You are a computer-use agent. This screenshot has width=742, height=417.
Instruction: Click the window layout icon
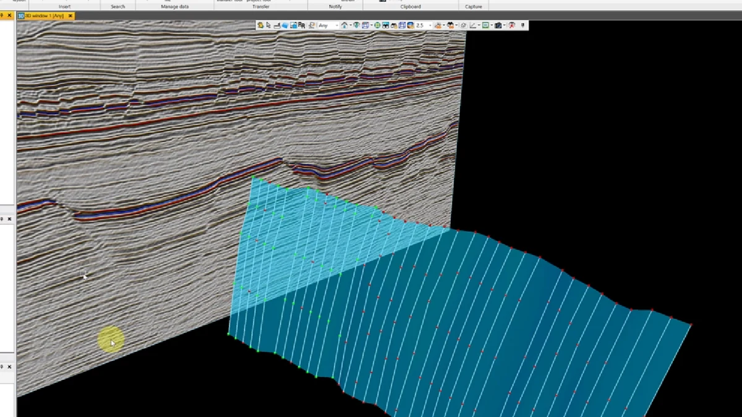(x=365, y=25)
